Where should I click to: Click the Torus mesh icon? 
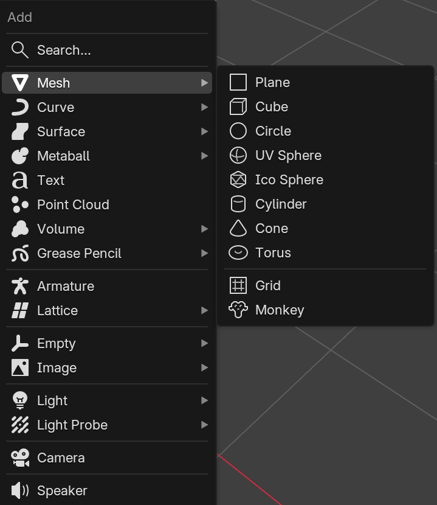tap(238, 252)
